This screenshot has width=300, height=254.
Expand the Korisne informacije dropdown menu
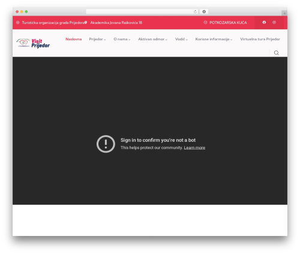pyautogui.click(x=214, y=39)
